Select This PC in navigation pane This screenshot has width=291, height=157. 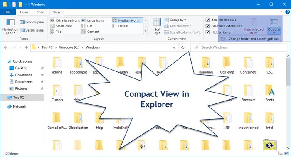(22, 98)
